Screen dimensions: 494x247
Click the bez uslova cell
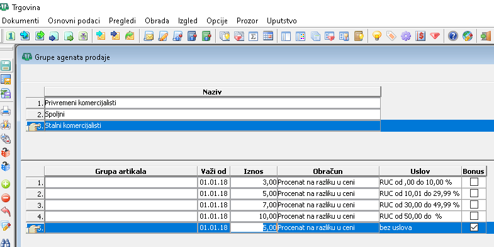tap(420, 227)
